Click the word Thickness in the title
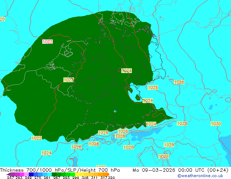Image resolution: width=231 pixels, height=179 pixels. 12,170
